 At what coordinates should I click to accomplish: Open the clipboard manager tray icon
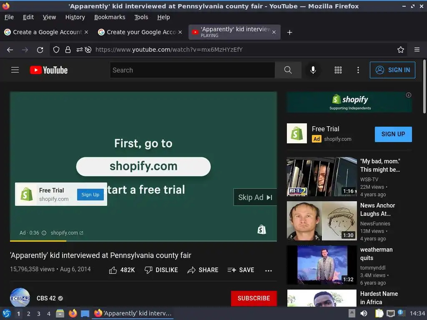point(379,313)
